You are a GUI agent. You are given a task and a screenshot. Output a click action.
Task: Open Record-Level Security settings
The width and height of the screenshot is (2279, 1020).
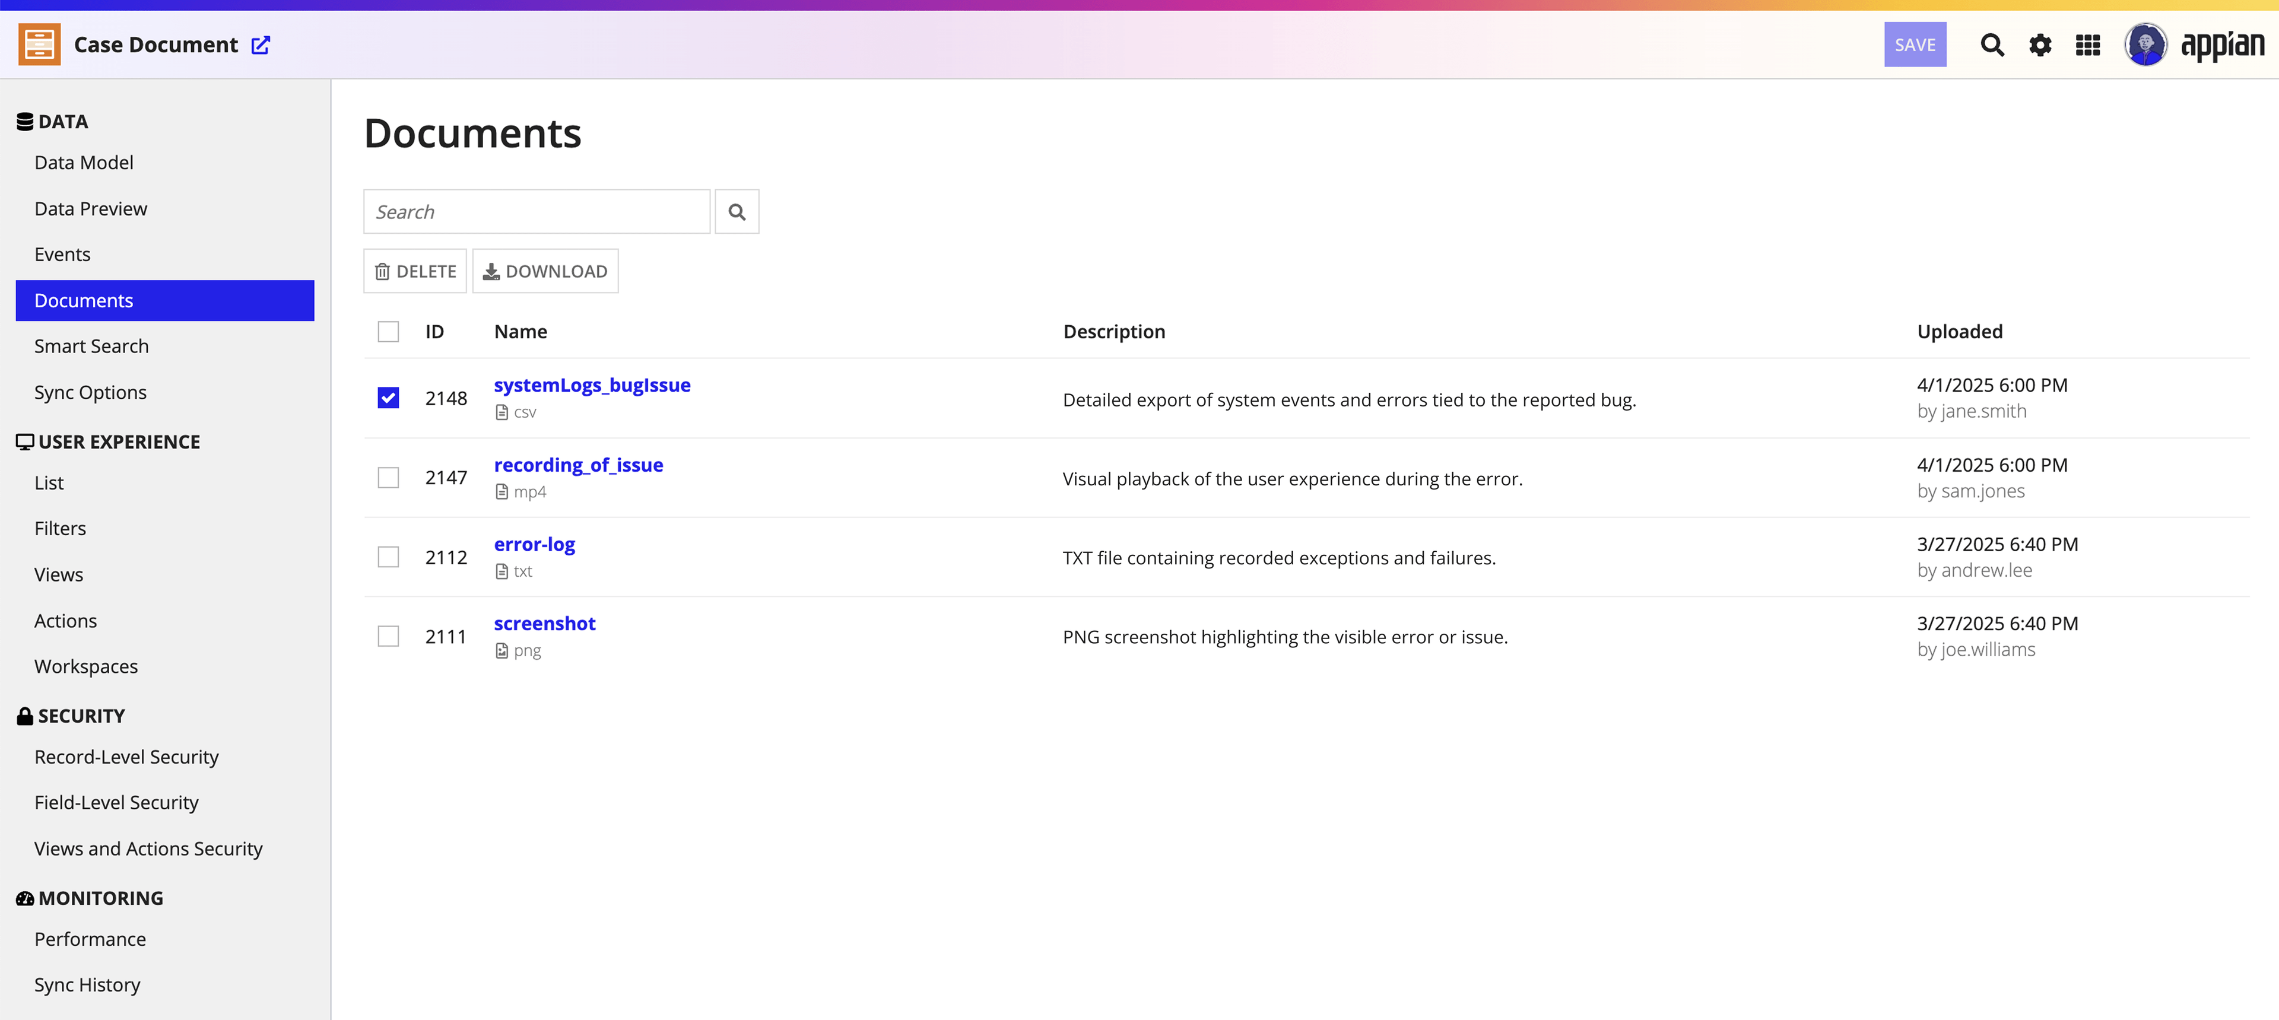click(126, 757)
